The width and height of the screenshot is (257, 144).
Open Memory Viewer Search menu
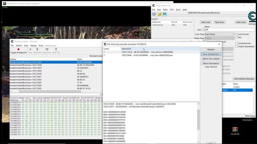pos(19,46)
